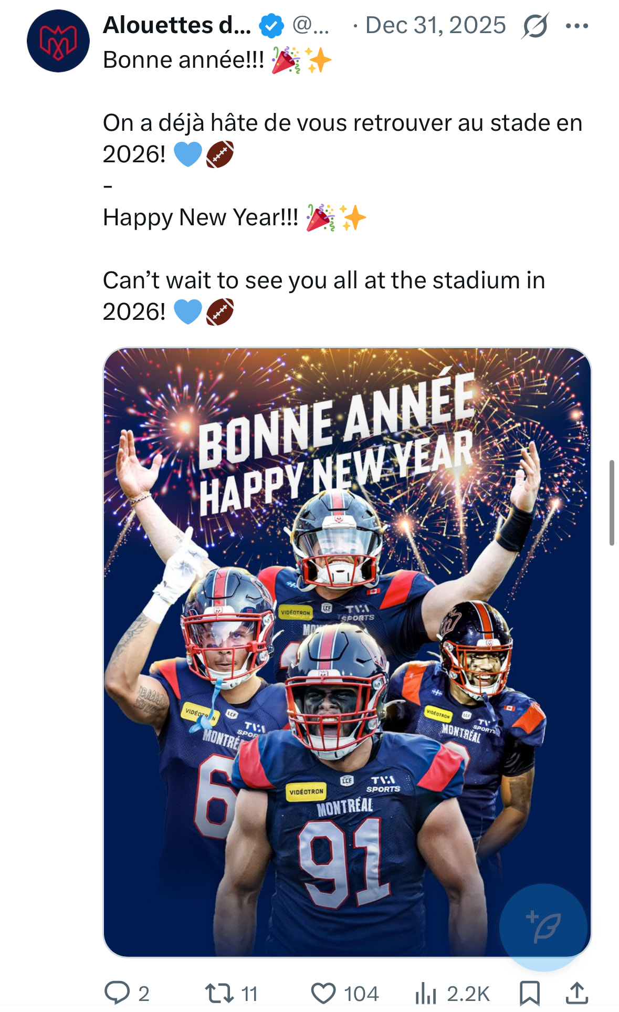Open the Alouettes profile avatar
This screenshot has width=619, height=1012.
58,41
